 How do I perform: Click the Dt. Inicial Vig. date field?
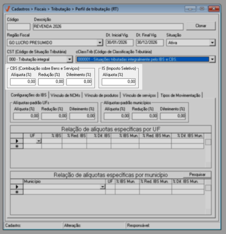pyautogui.click(x=120, y=43)
